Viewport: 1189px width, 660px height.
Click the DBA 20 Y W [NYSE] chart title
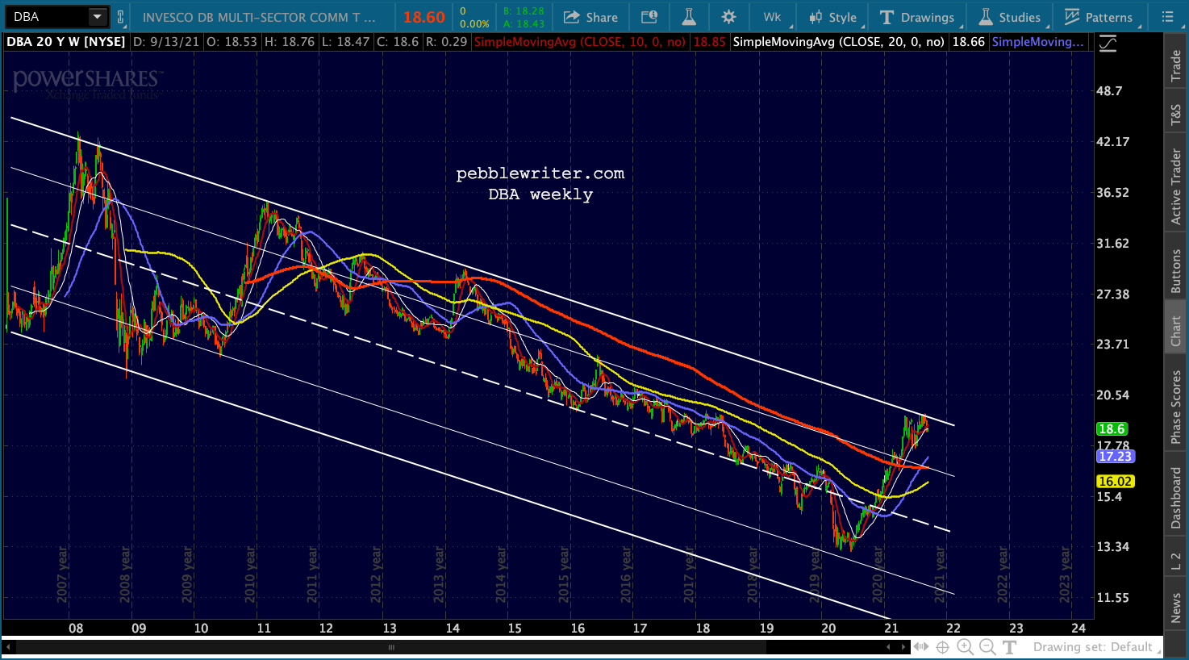(x=66, y=41)
